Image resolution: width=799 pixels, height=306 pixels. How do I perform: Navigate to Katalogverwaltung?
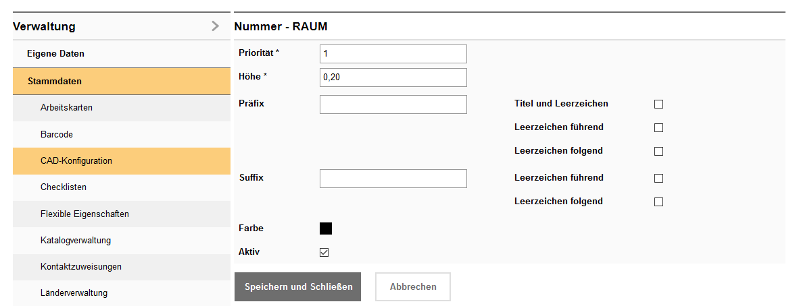point(76,240)
